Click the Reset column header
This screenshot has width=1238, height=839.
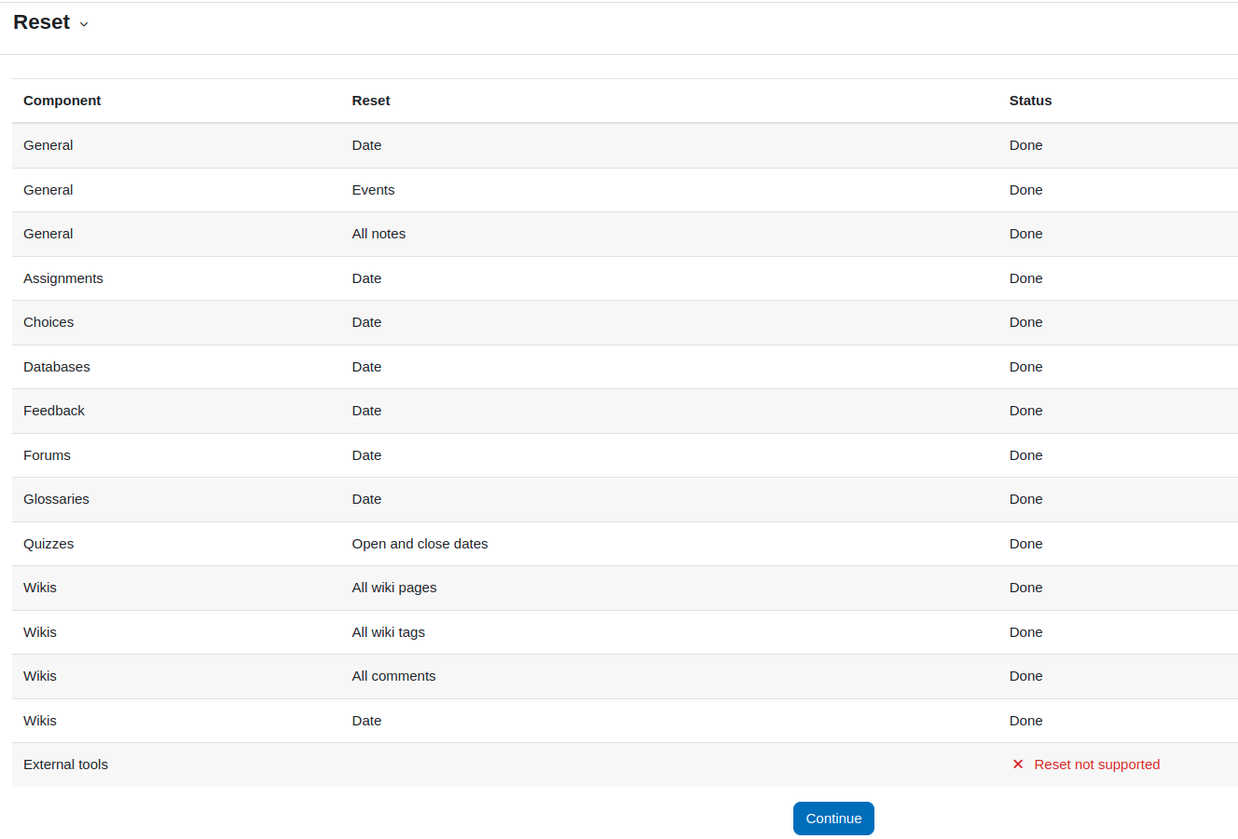371,101
